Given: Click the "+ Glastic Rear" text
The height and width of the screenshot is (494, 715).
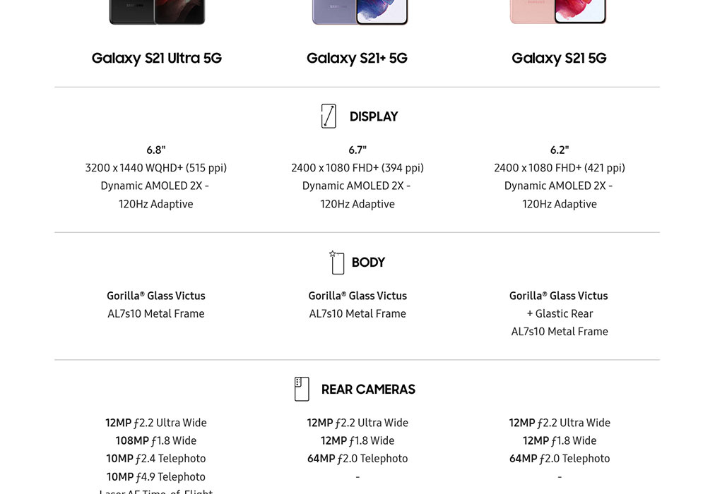Looking at the screenshot, I should pos(560,314).
